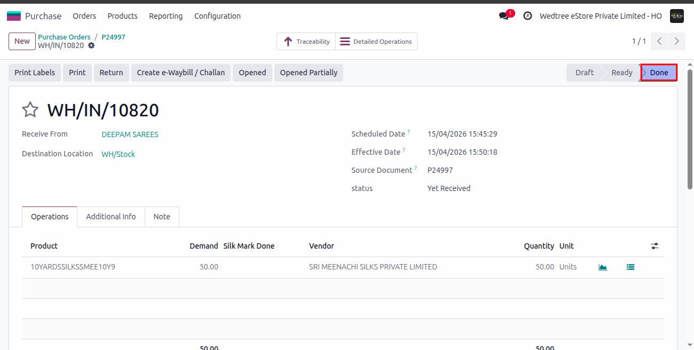This screenshot has width=694, height=350.
Task: Open Detailed Operations smart button
Action: 376,42
